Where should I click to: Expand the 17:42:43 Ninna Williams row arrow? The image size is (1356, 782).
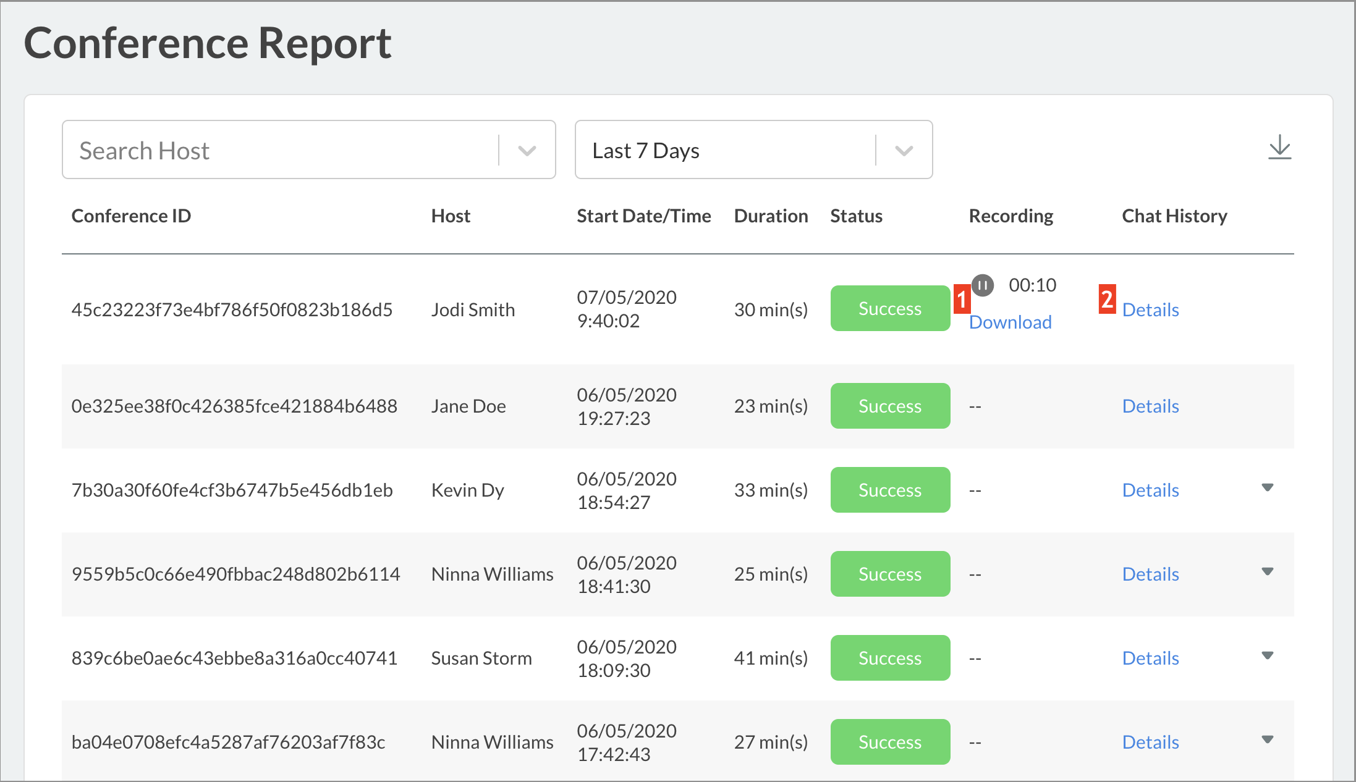(x=1267, y=740)
